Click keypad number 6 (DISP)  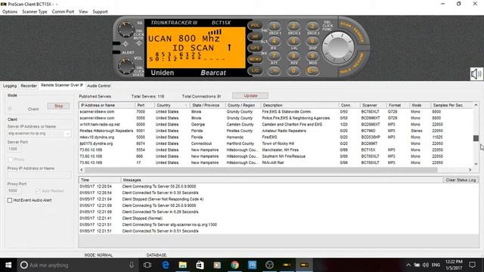pyautogui.click(x=312, y=41)
